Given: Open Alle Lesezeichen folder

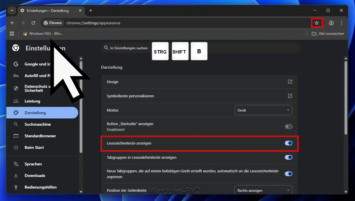Looking at the screenshot, I should [328, 34].
